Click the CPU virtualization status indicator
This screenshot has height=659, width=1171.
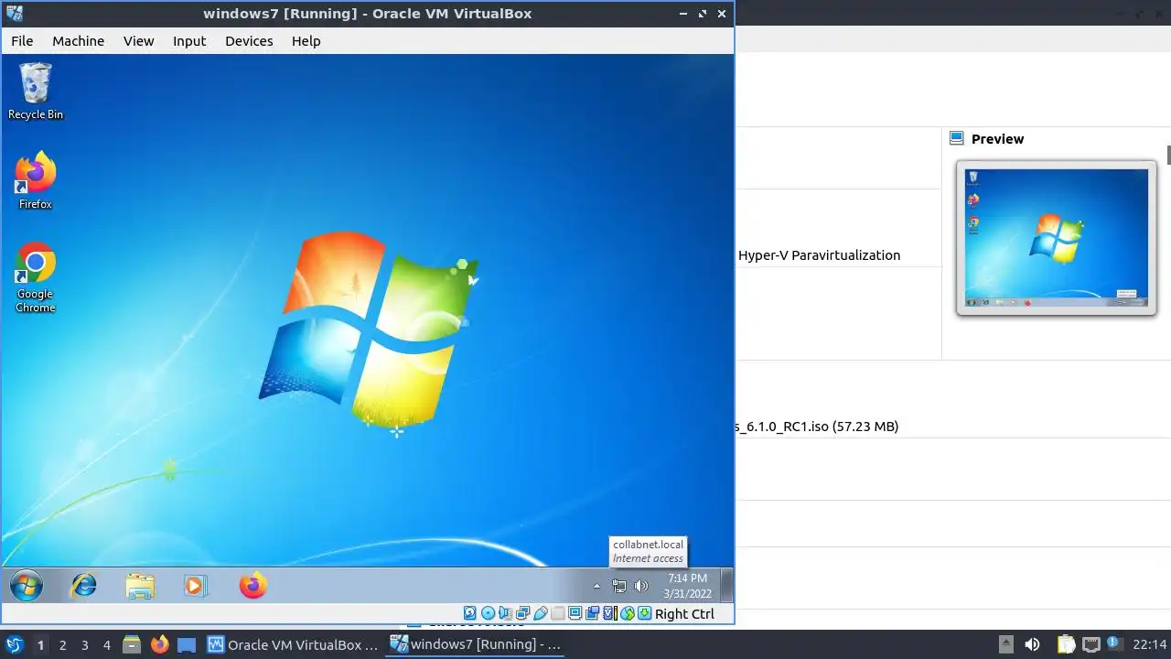[x=610, y=613]
